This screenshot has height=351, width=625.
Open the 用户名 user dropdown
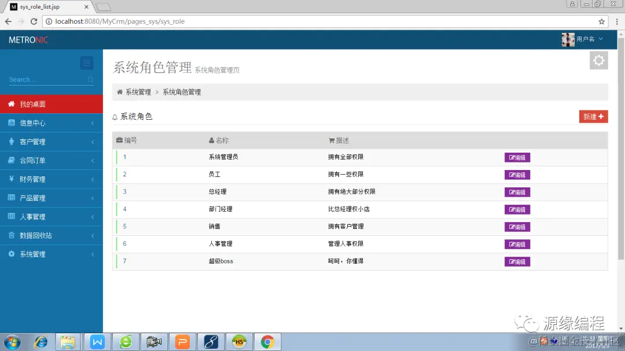pos(584,40)
